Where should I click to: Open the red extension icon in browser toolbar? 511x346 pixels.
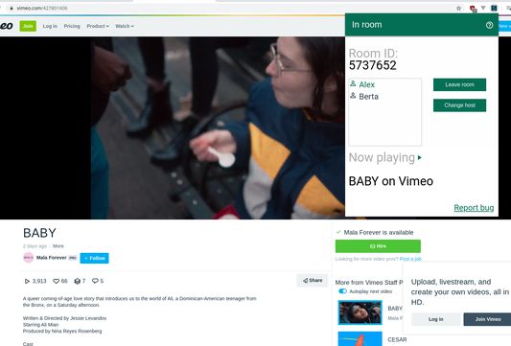(x=473, y=9)
